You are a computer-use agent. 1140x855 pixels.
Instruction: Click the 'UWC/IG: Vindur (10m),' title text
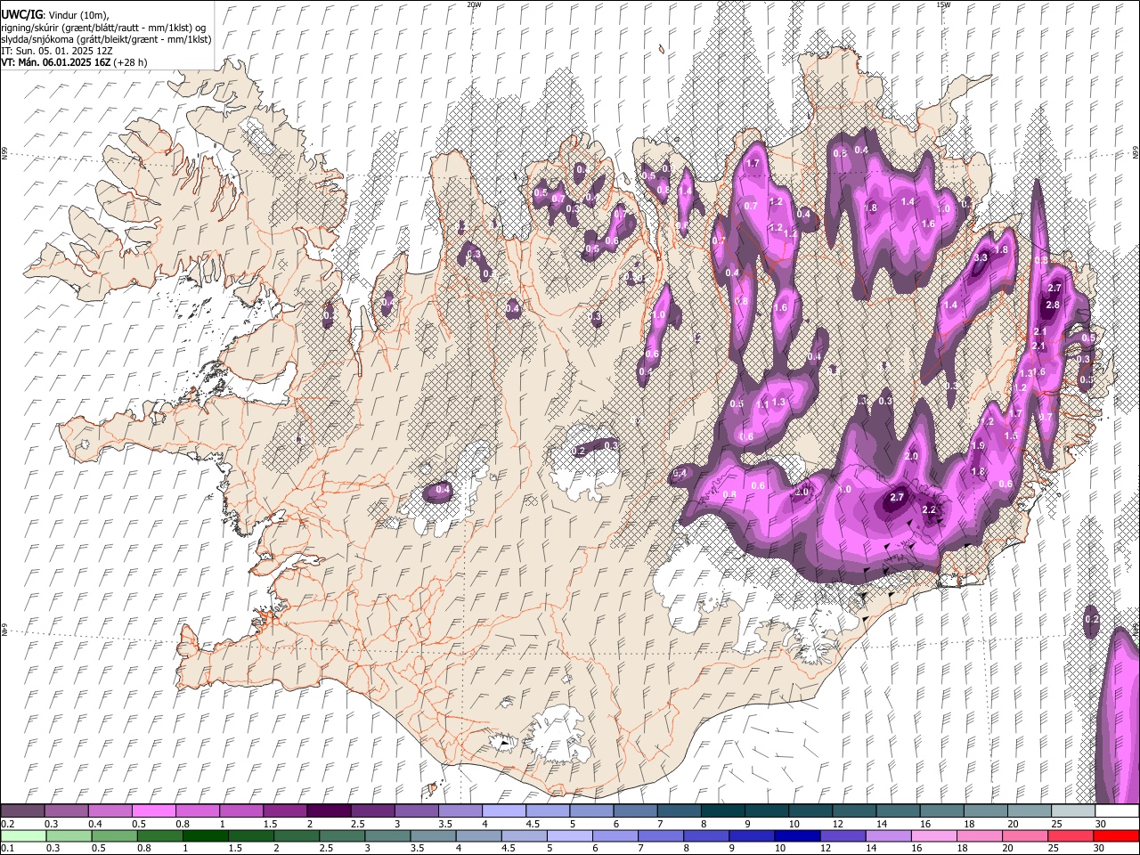point(55,15)
